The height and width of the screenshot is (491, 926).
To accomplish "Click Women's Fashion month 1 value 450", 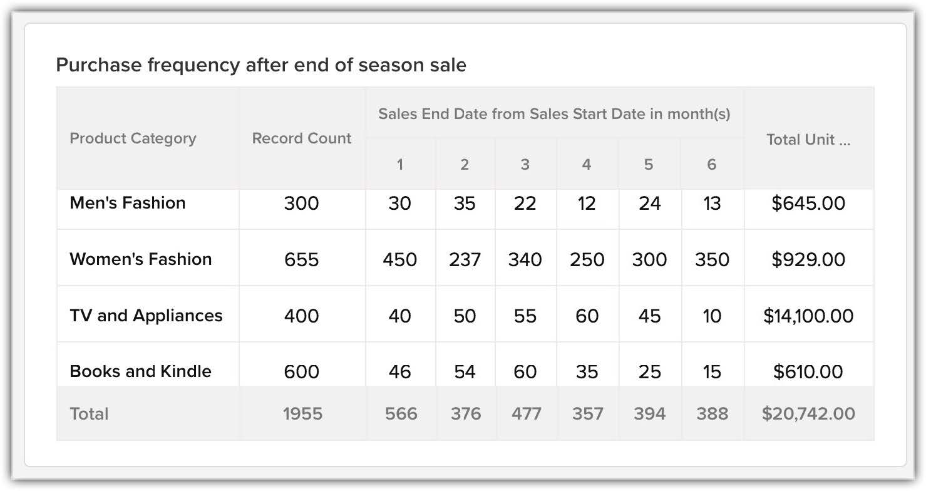I will click(x=399, y=259).
